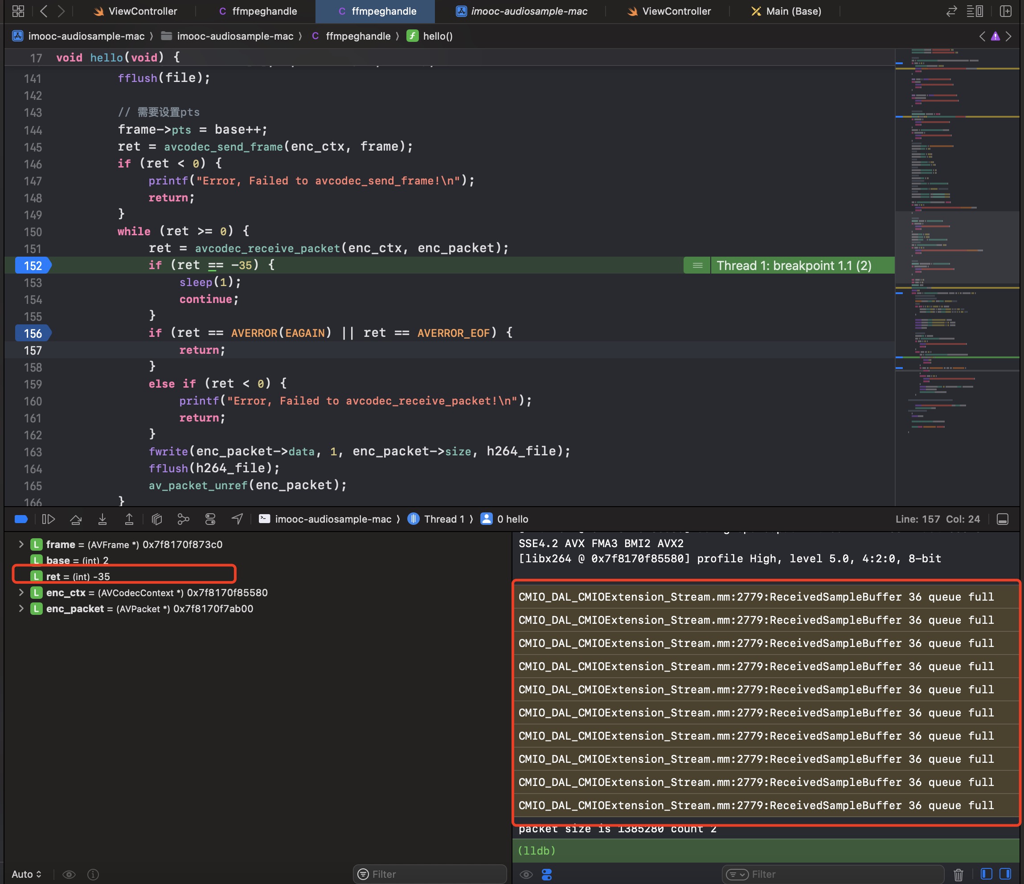1024x884 pixels.
Task: Open the related items grid menu
Action: click(18, 11)
